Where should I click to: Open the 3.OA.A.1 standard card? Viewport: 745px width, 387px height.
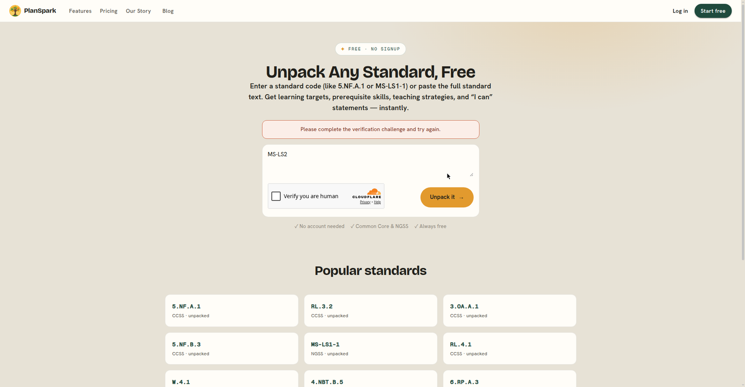click(509, 310)
